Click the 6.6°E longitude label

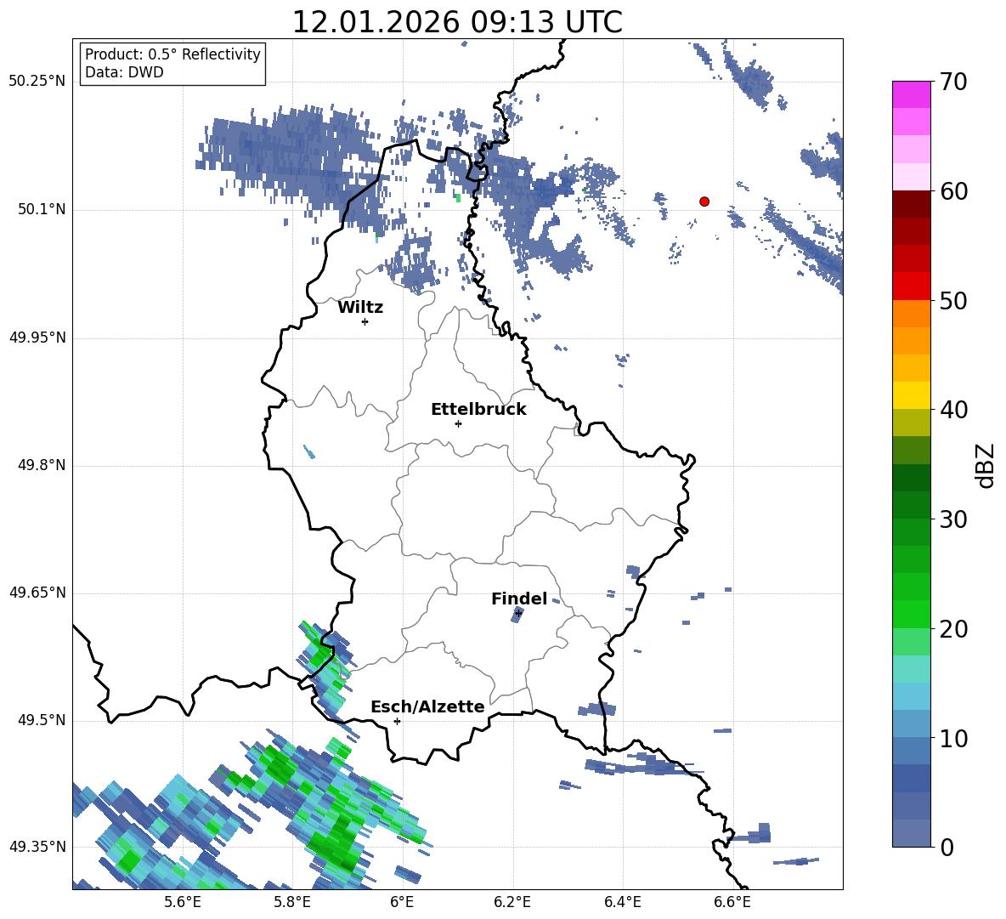click(x=732, y=902)
